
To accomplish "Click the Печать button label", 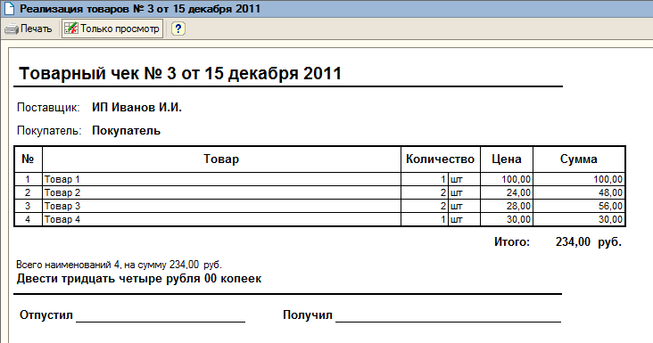I will pos(37,29).
